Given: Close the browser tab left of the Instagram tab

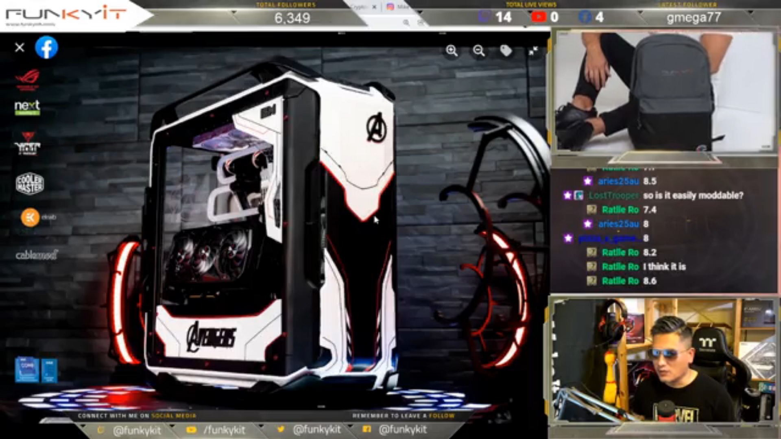Looking at the screenshot, I should (x=374, y=7).
